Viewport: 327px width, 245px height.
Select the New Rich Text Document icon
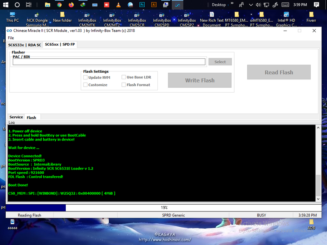pyautogui.click(x=212, y=20)
